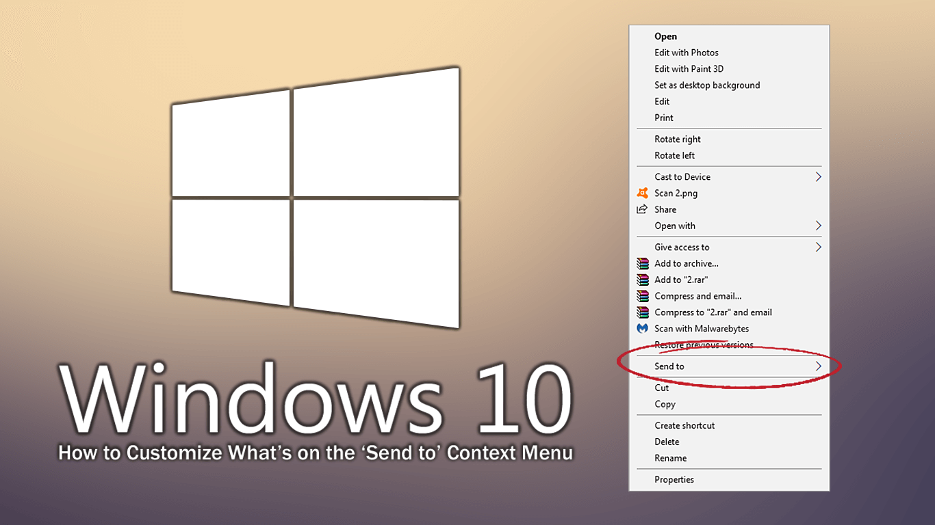The image size is (935, 525).
Task: Click the plain Edit menu entry
Action: pos(662,101)
